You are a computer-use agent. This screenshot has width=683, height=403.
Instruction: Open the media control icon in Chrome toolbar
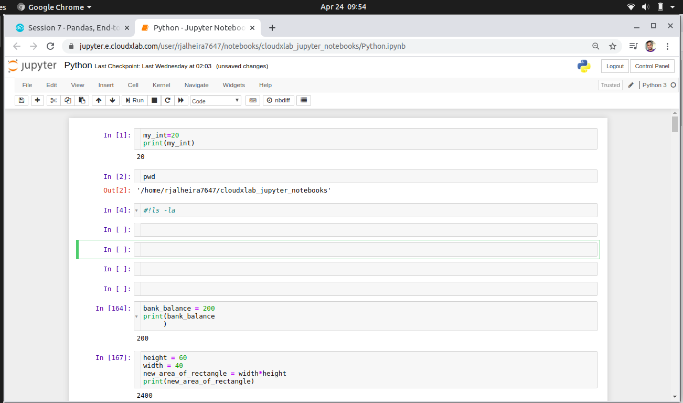point(633,46)
